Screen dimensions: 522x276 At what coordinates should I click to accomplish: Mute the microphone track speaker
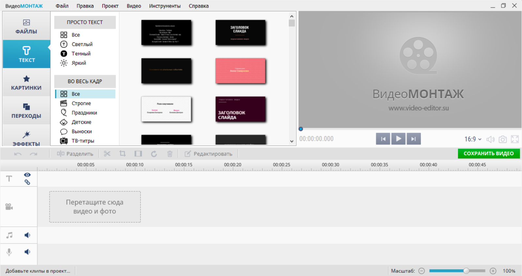tap(27, 252)
